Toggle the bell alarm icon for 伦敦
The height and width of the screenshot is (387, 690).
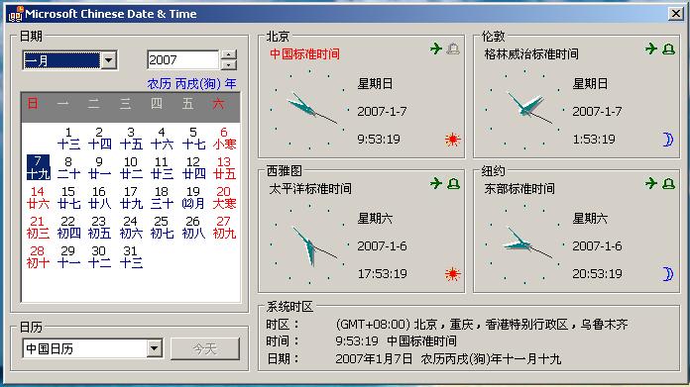(x=668, y=48)
